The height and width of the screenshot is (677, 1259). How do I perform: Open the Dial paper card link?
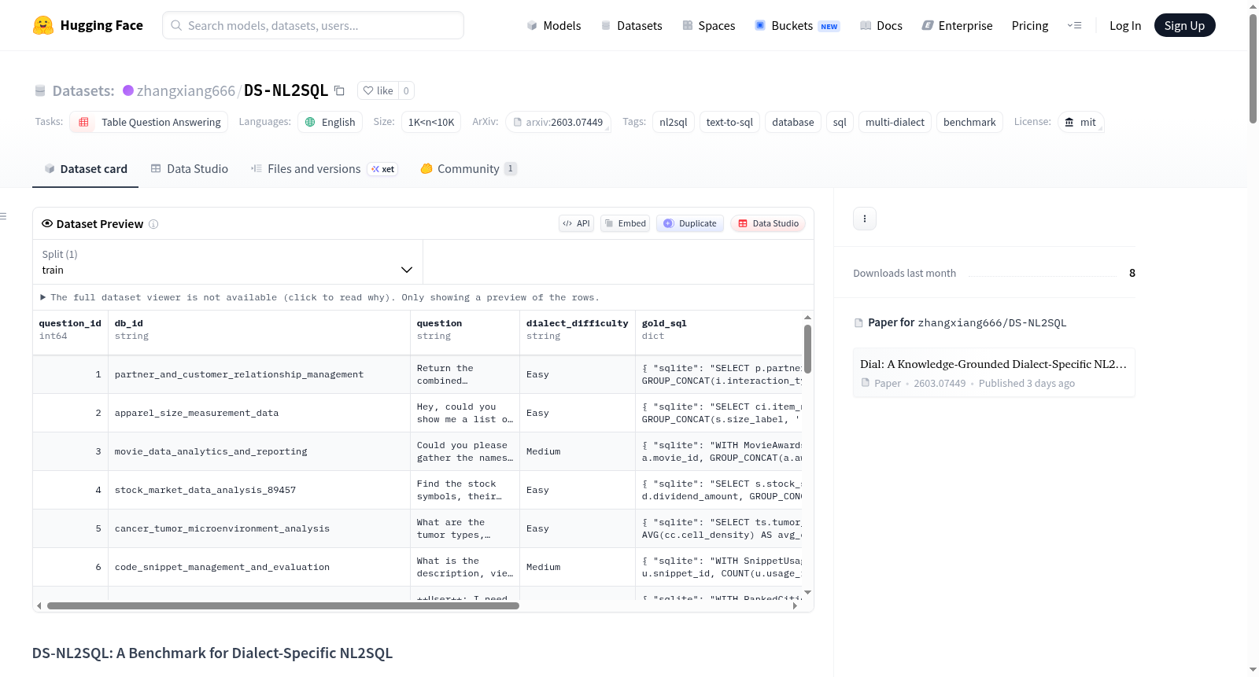click(994, 373)
